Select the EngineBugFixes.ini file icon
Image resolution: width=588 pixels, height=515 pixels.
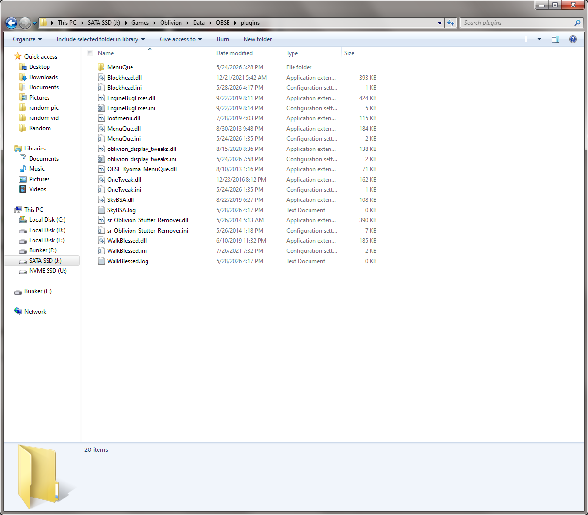101,108
